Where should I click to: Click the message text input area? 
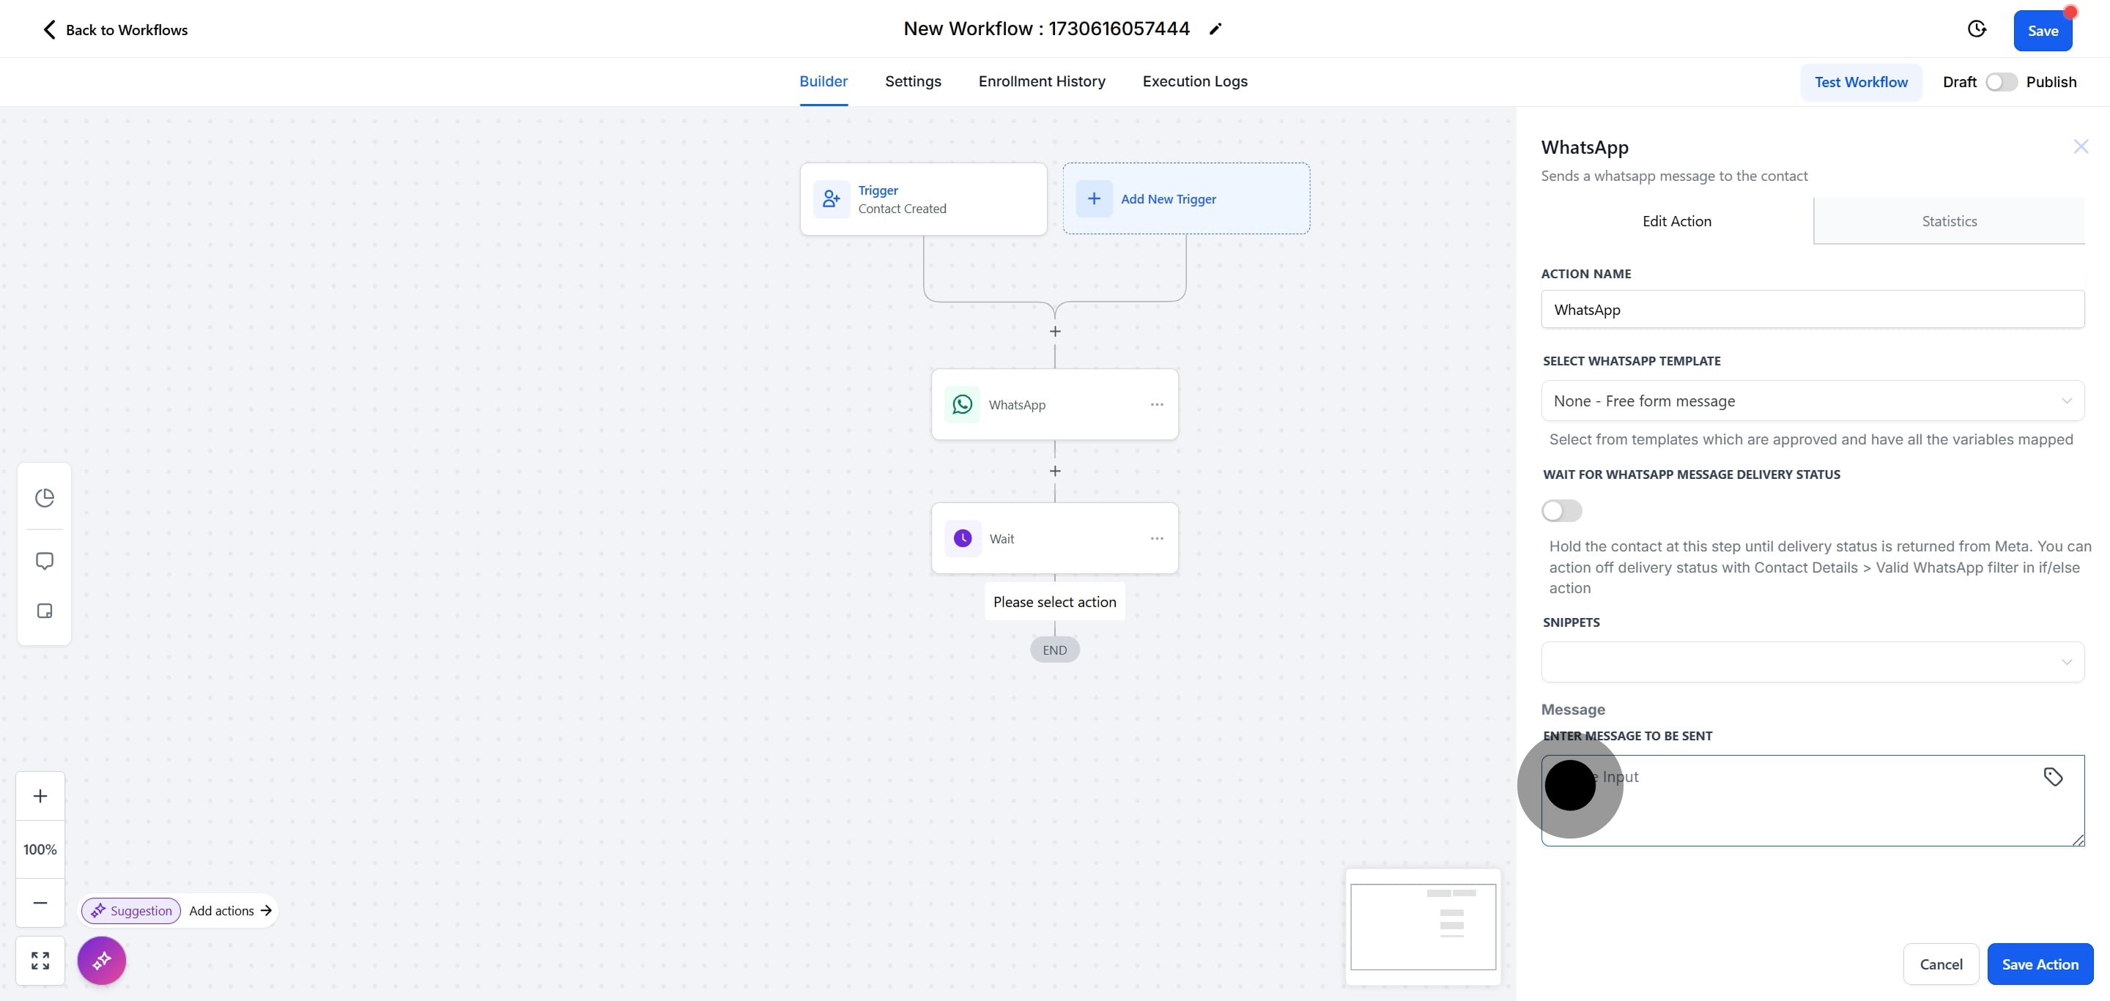(1812, 800)
